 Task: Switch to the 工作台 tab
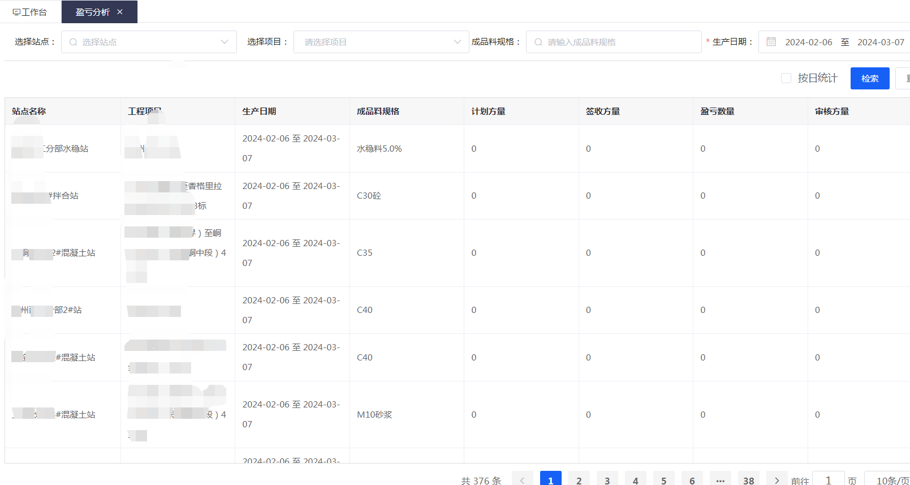(x=30, y=12)
